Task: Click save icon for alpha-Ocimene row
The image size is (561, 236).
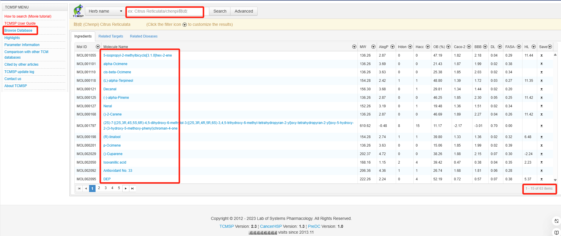Action: point(542,64)
